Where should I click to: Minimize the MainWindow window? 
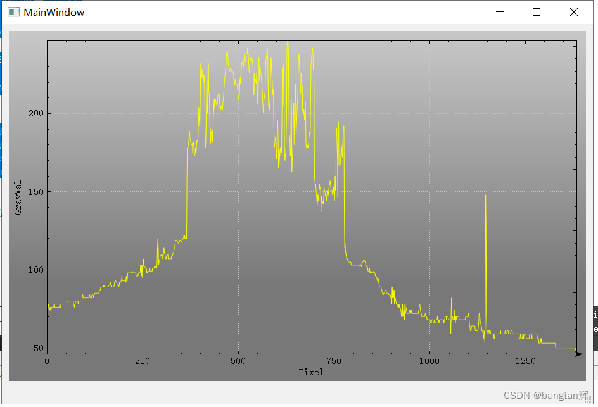click(x=500, y=12)
